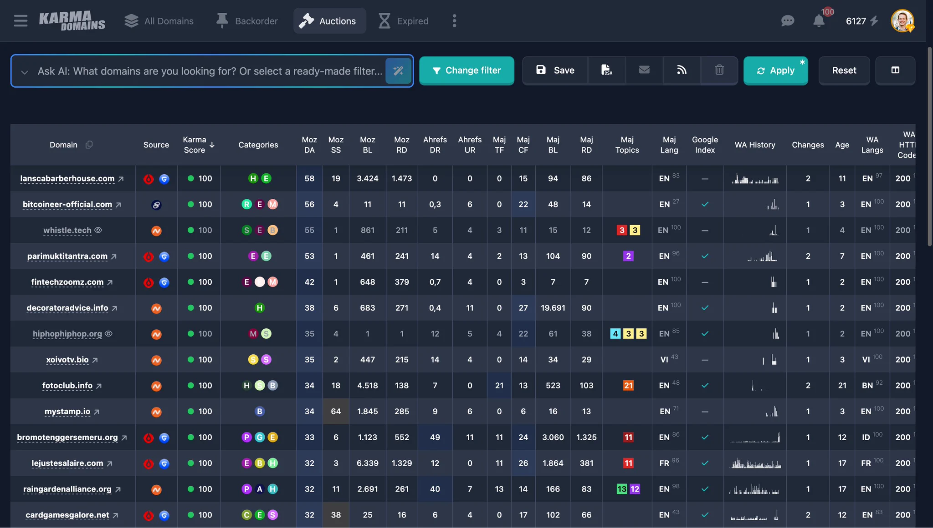The width and height of the screenshot is (933, 528).
Task: Export results as CSV
Action: point(606,70)
